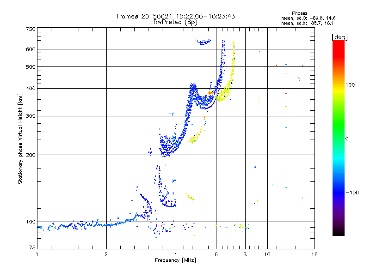This screenshot has width=370, height=277.
Task: Click the y-axis '100' tick label
Action: (31, 222)
